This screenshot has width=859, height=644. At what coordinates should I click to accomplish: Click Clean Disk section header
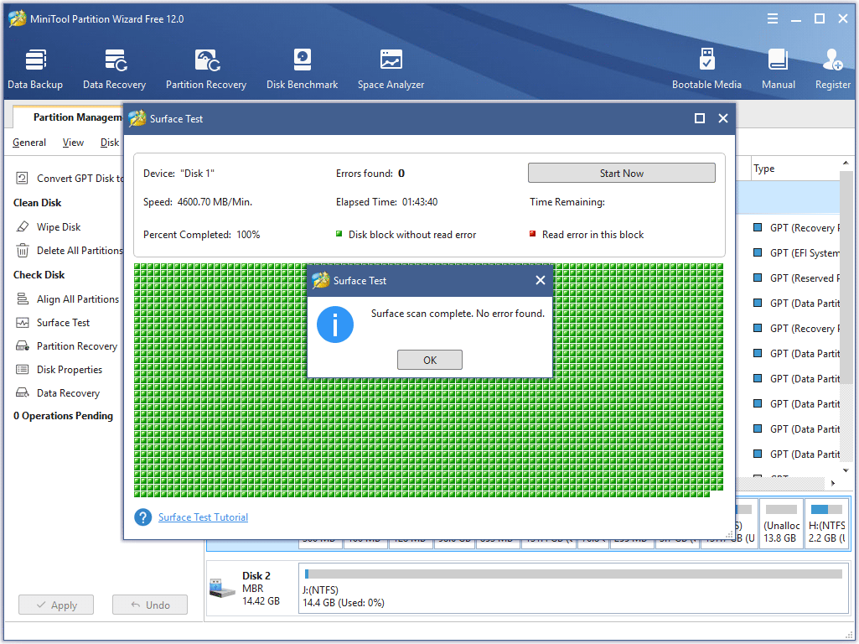point(37,203)
